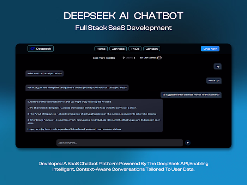Click 'Hello! How can I assist you today?' reply
247x185 pixels.
coord(44,73)
